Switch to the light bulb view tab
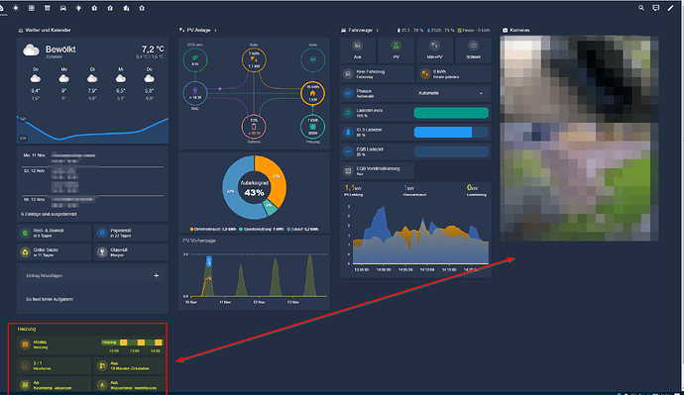The width and height of the screenshot is (684, 395). pos(78,8)
